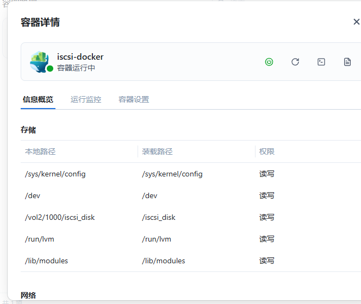Click 读写 permission in the /dev row

tap(267, 195)
